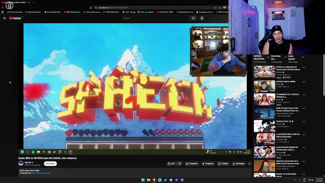The height and width of the screenshot is (183, 325).
Task: Open the kick.com/spreen link
Action: point(41,173)
